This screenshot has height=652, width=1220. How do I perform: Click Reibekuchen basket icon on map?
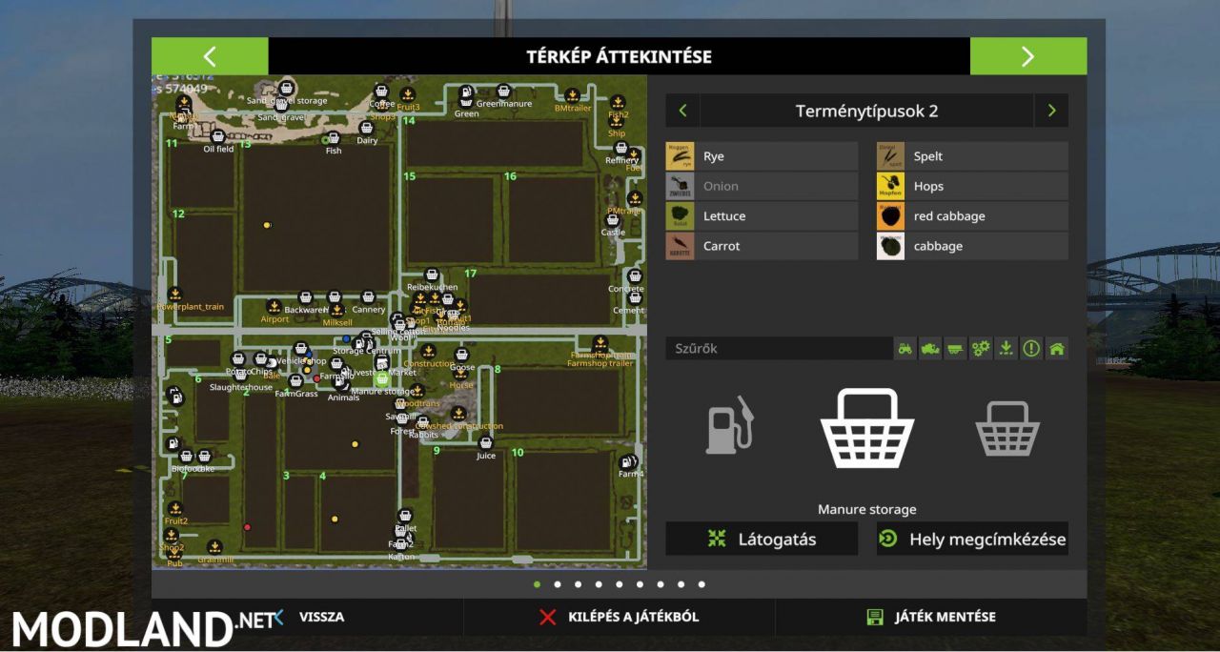(x=432, y=275)
